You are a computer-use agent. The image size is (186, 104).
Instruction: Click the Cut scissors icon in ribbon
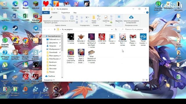pos(77,16)
